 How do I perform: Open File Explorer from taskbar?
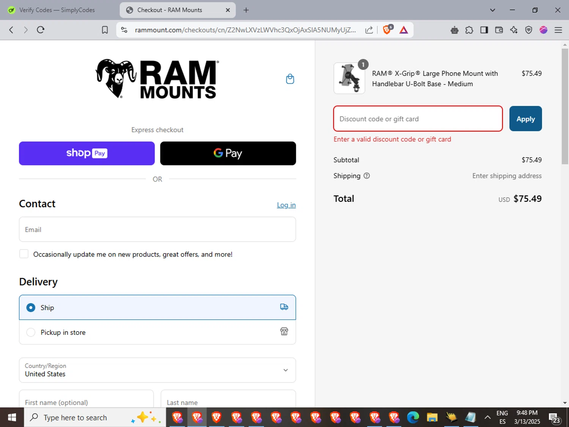tap(432, 418)
